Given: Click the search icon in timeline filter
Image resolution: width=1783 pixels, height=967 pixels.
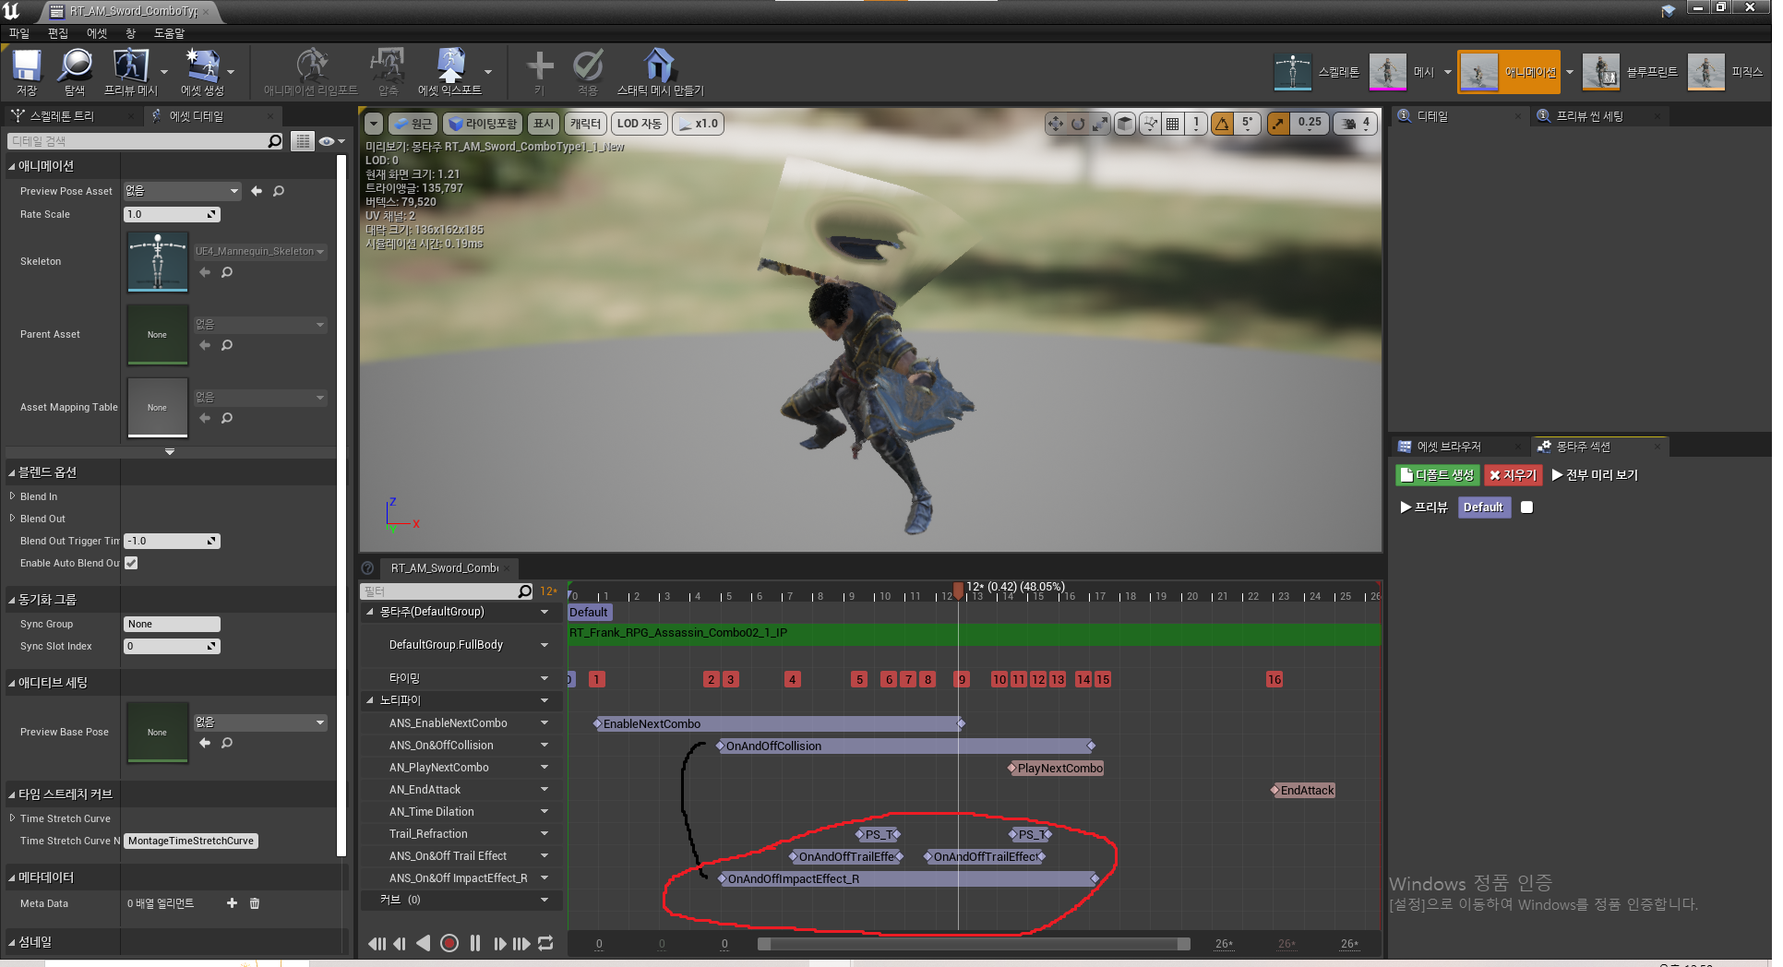Looking at the screenshot, I should click(x=525, y=591).
